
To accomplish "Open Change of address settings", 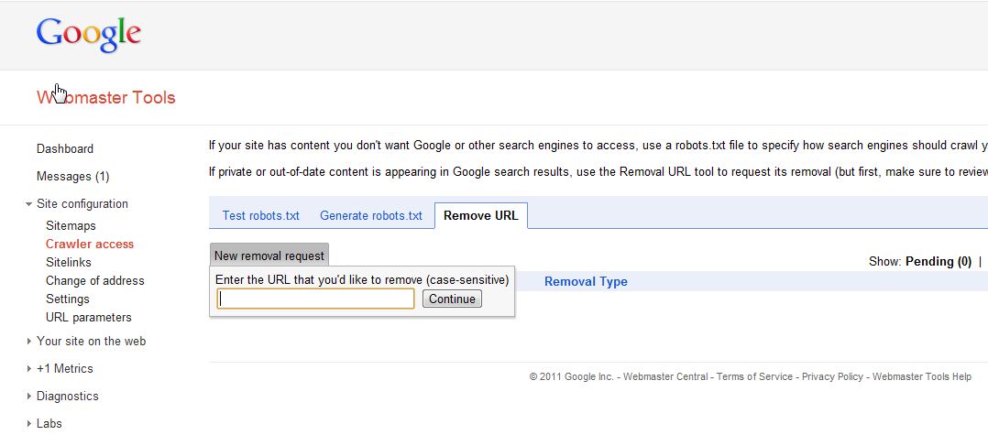I will pos(95,281).
